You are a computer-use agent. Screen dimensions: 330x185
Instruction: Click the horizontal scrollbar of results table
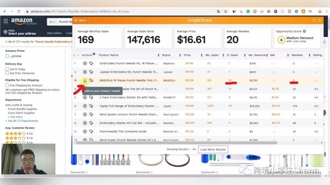(x=176, y=143)
